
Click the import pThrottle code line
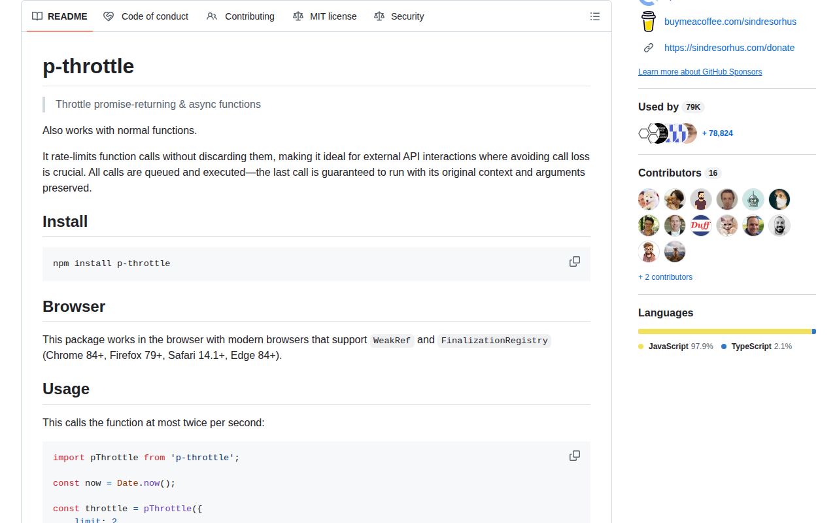pos(146,458)
